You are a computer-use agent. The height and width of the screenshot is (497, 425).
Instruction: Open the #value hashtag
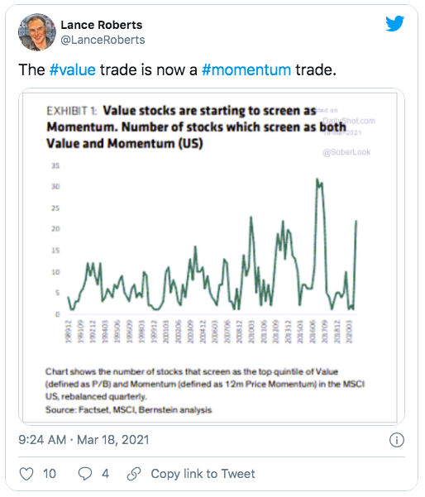(73, 69)
